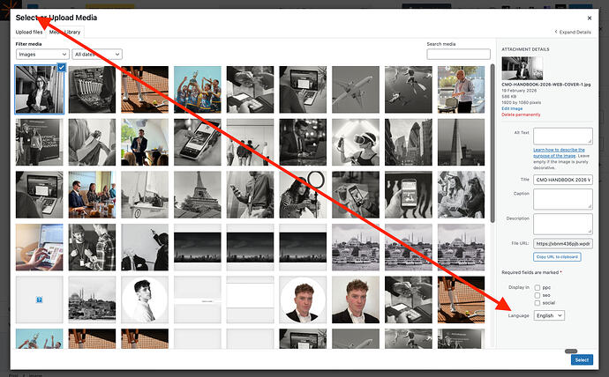The width and height of the screenshot is (609, 377).
Task: Expand Details chevron in dialog header
Action: point(556,32)
